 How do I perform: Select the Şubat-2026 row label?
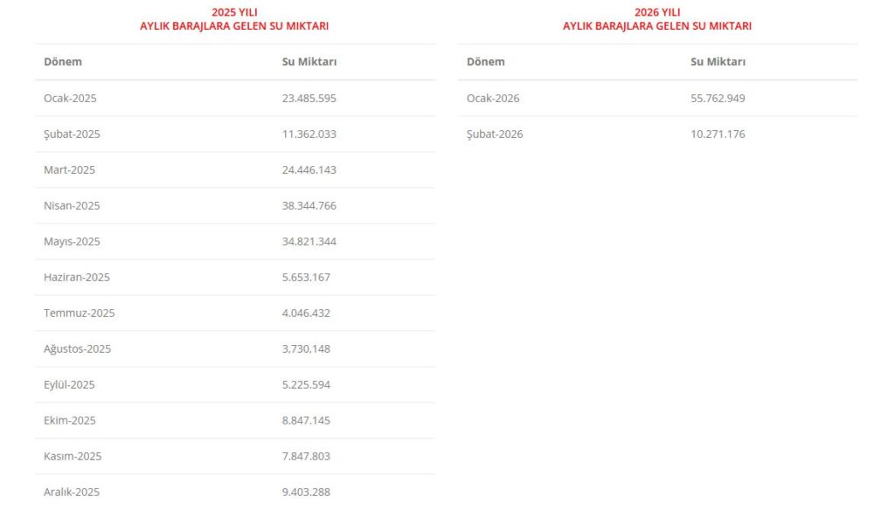point(495,134)
